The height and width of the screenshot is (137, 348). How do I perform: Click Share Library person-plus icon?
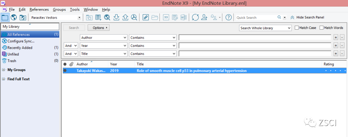point(204,17)
